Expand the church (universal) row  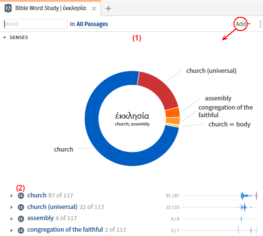[12, 208]
